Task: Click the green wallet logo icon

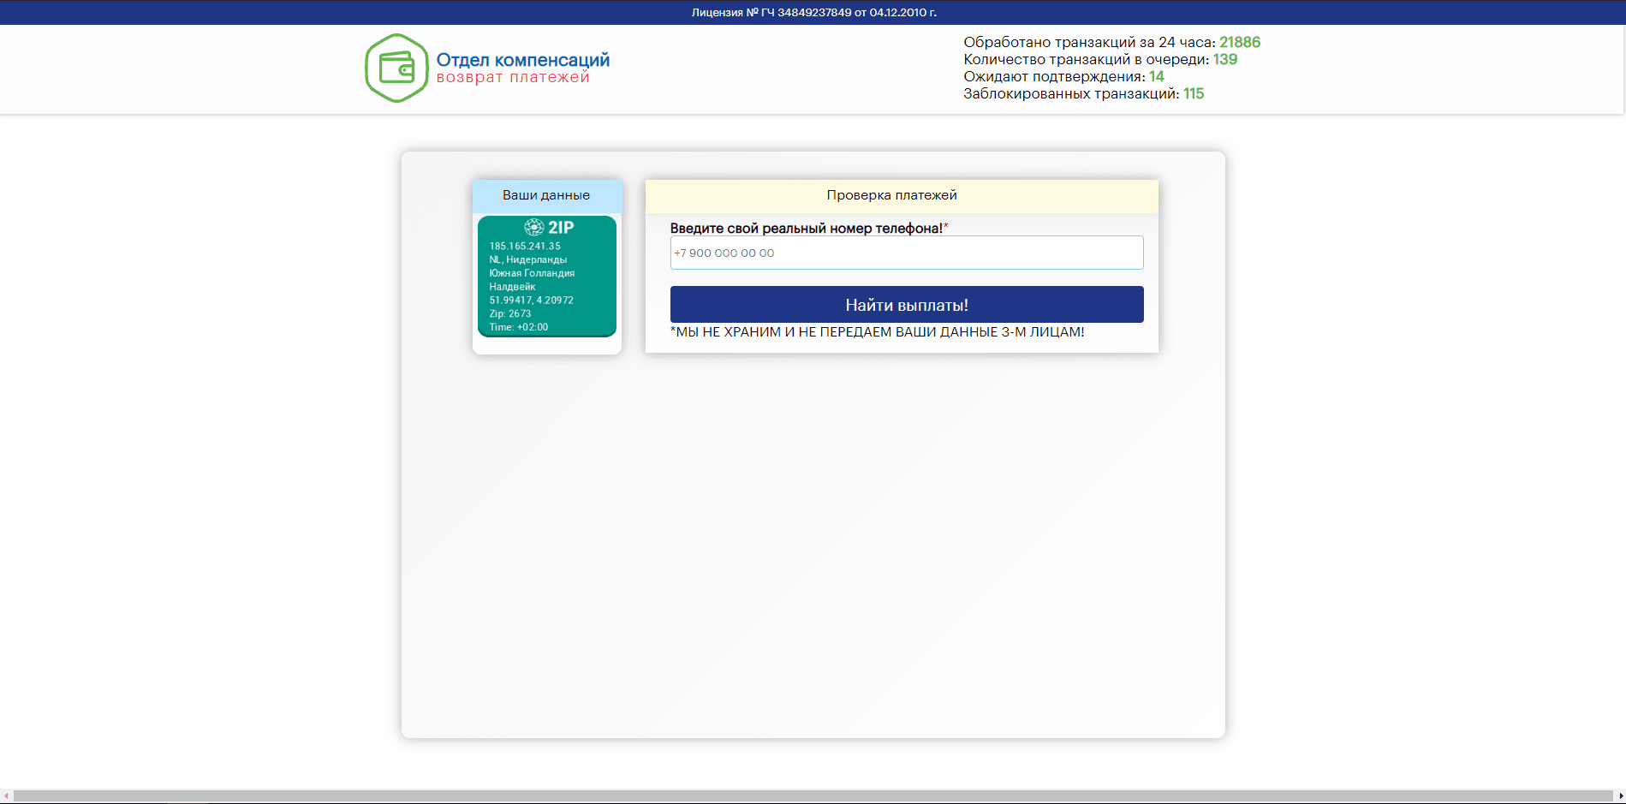Action: (x=396, y=68)
